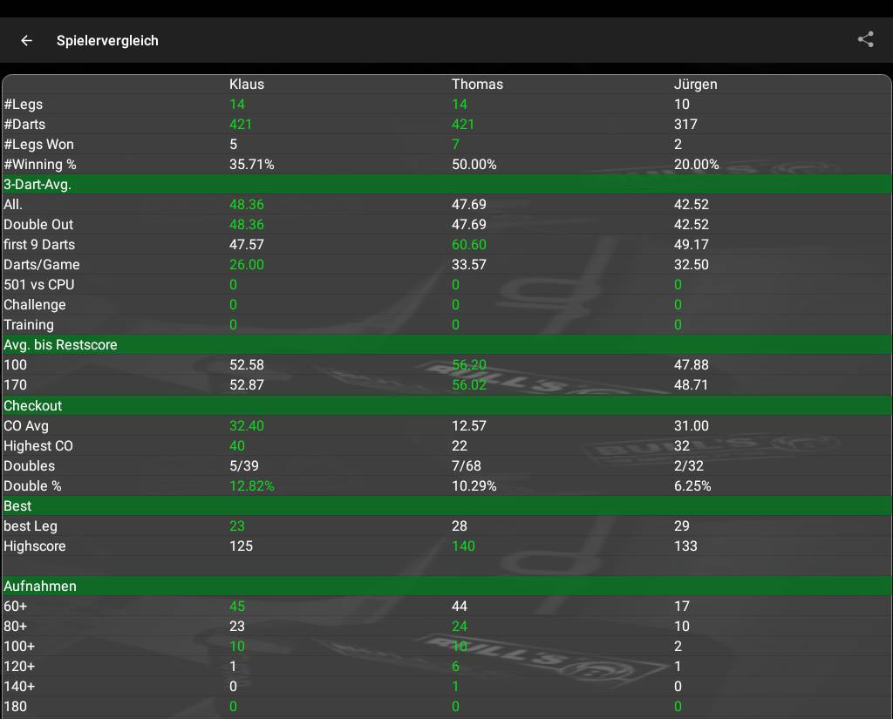
Task: Tap Thomas's Highscore value 140
Action: [463, 546]
